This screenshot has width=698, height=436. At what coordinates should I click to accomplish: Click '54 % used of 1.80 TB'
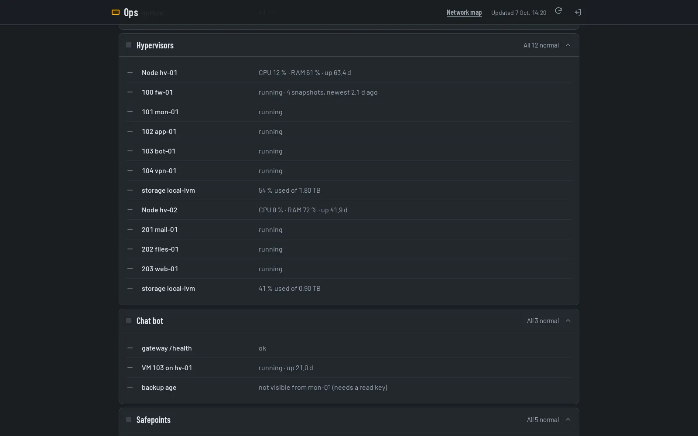coord(290,190)
